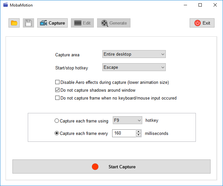The height and width of the screenshot is (186, 223).
Task: Increase milliseconds with the up arrow
Action: (139, 132)
